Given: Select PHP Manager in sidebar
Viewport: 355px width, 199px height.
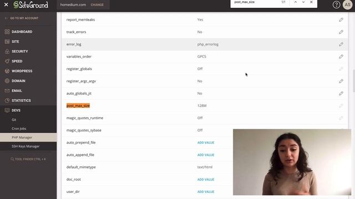Looking at the screenshot, I should (x=28, y=138).
